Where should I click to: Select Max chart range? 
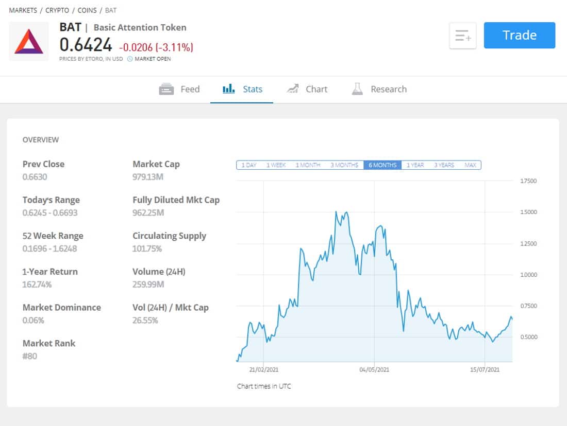point(470,165)
